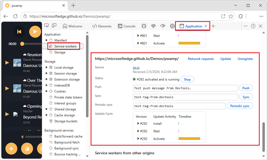Open Interest groups item
Screen dimensions: 267x160
[65, 103]
